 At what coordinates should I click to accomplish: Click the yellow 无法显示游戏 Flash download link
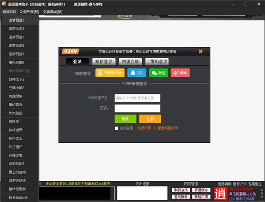coord(79,183)
